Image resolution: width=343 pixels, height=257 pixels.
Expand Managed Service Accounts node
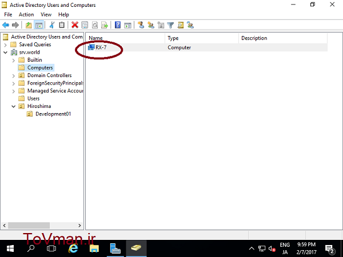(14, 91)
